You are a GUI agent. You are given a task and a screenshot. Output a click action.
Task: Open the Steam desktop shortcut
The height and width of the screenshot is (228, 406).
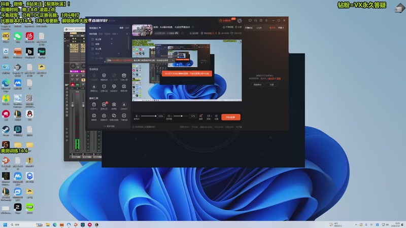tap(6, 131)
